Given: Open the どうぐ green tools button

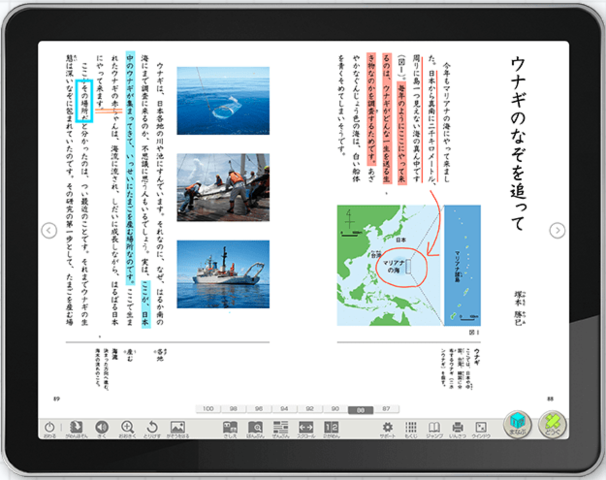Looking at the screenshot, I should [552, 424].
